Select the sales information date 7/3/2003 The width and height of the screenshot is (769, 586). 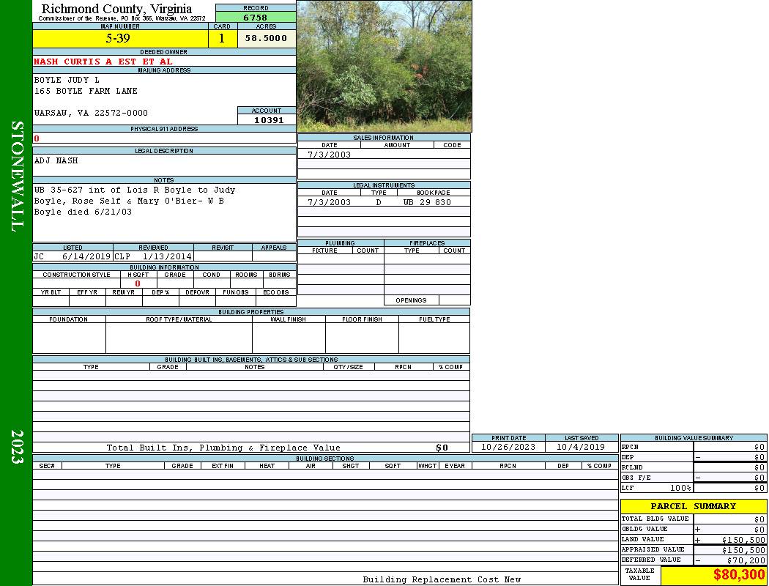click(329, 155)
